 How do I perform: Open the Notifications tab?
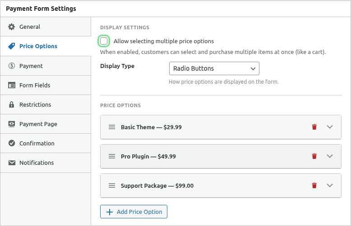(x=46, y=163)
